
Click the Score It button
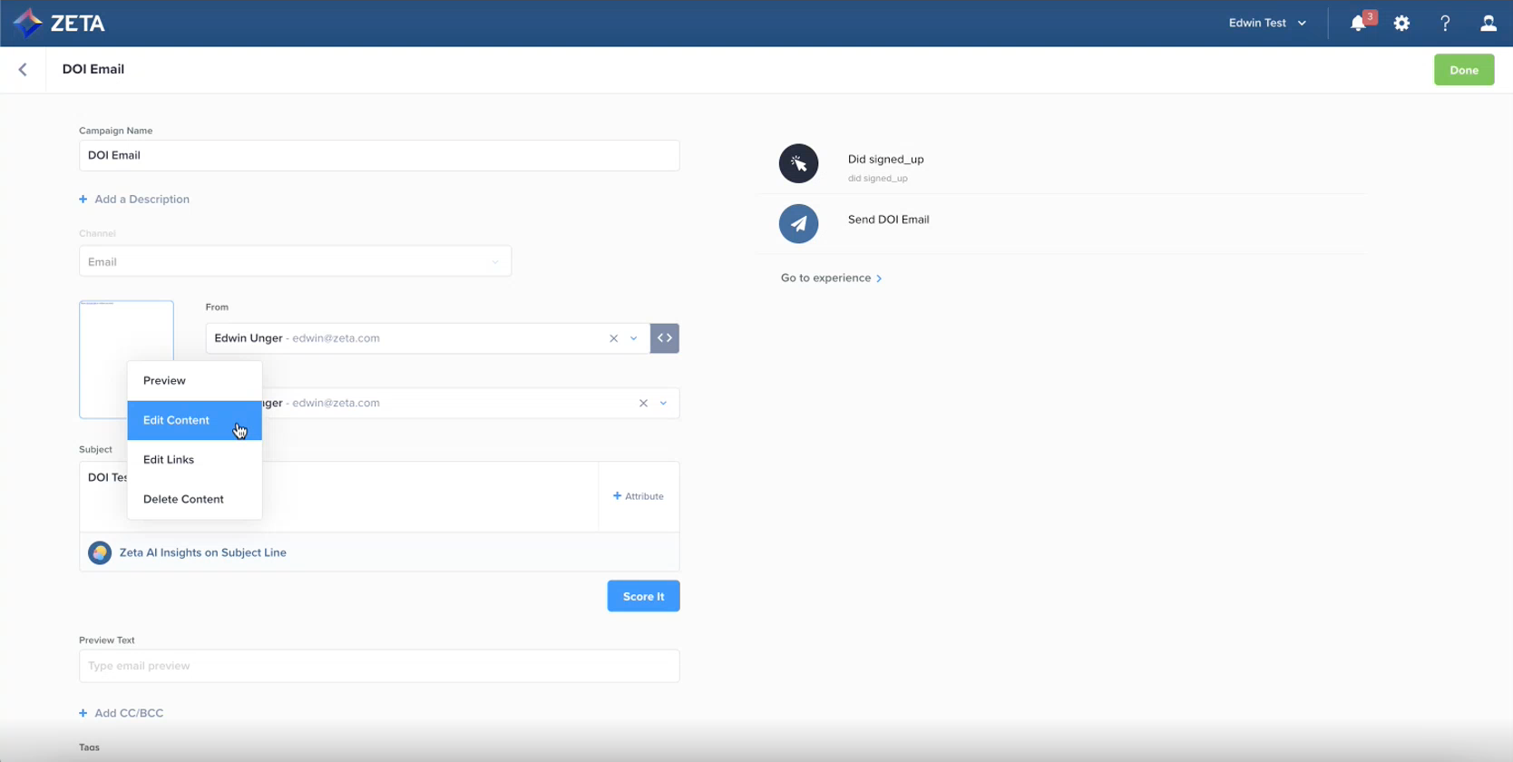643,596
